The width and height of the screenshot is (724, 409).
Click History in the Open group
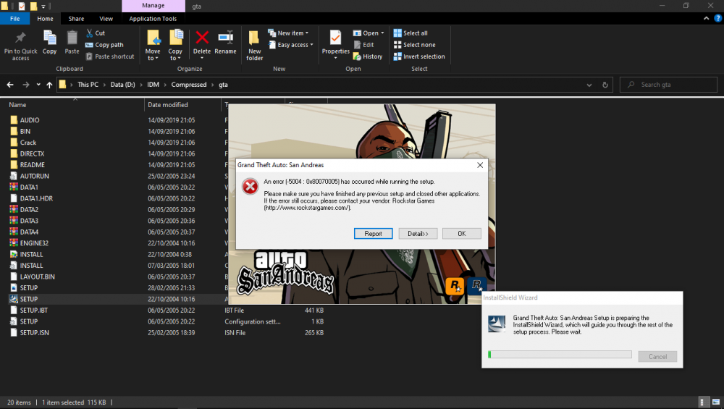(x=368, y=56)
